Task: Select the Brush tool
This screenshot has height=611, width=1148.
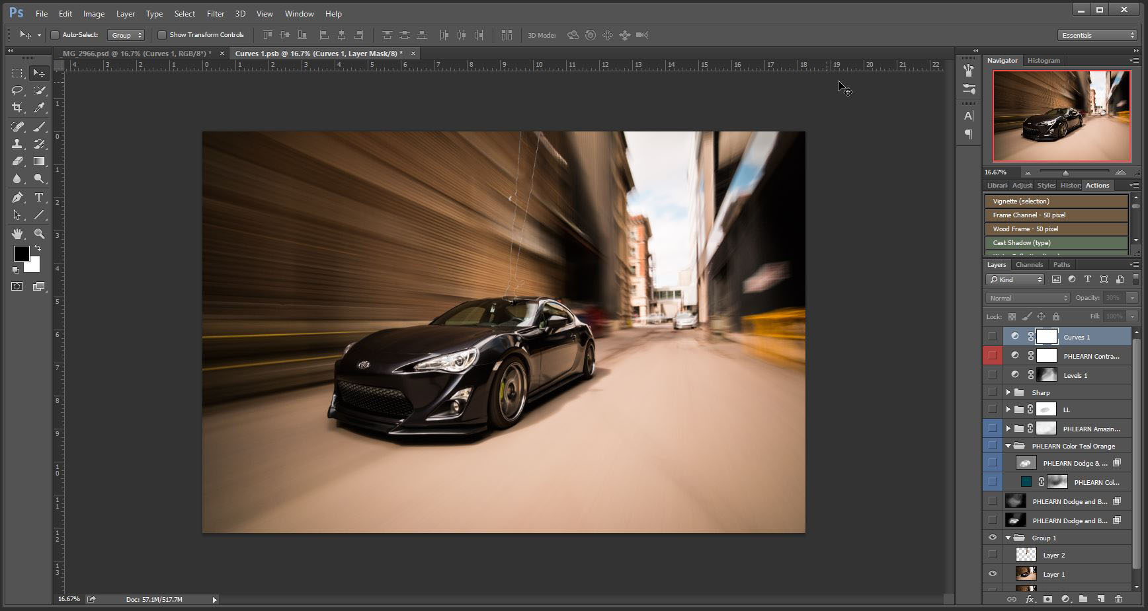Action: (40, 127)
